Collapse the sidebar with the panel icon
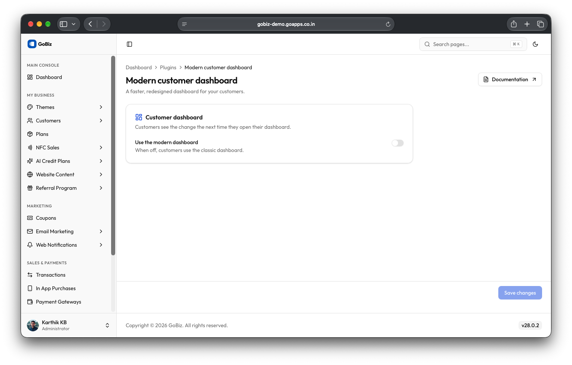Viewport: 572px width, 365px height. 129,44
